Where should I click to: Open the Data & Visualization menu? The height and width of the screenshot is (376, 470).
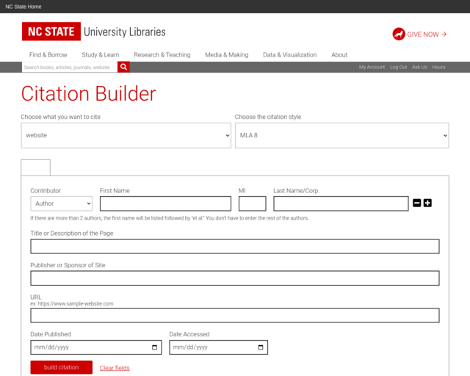pos(290,55)
